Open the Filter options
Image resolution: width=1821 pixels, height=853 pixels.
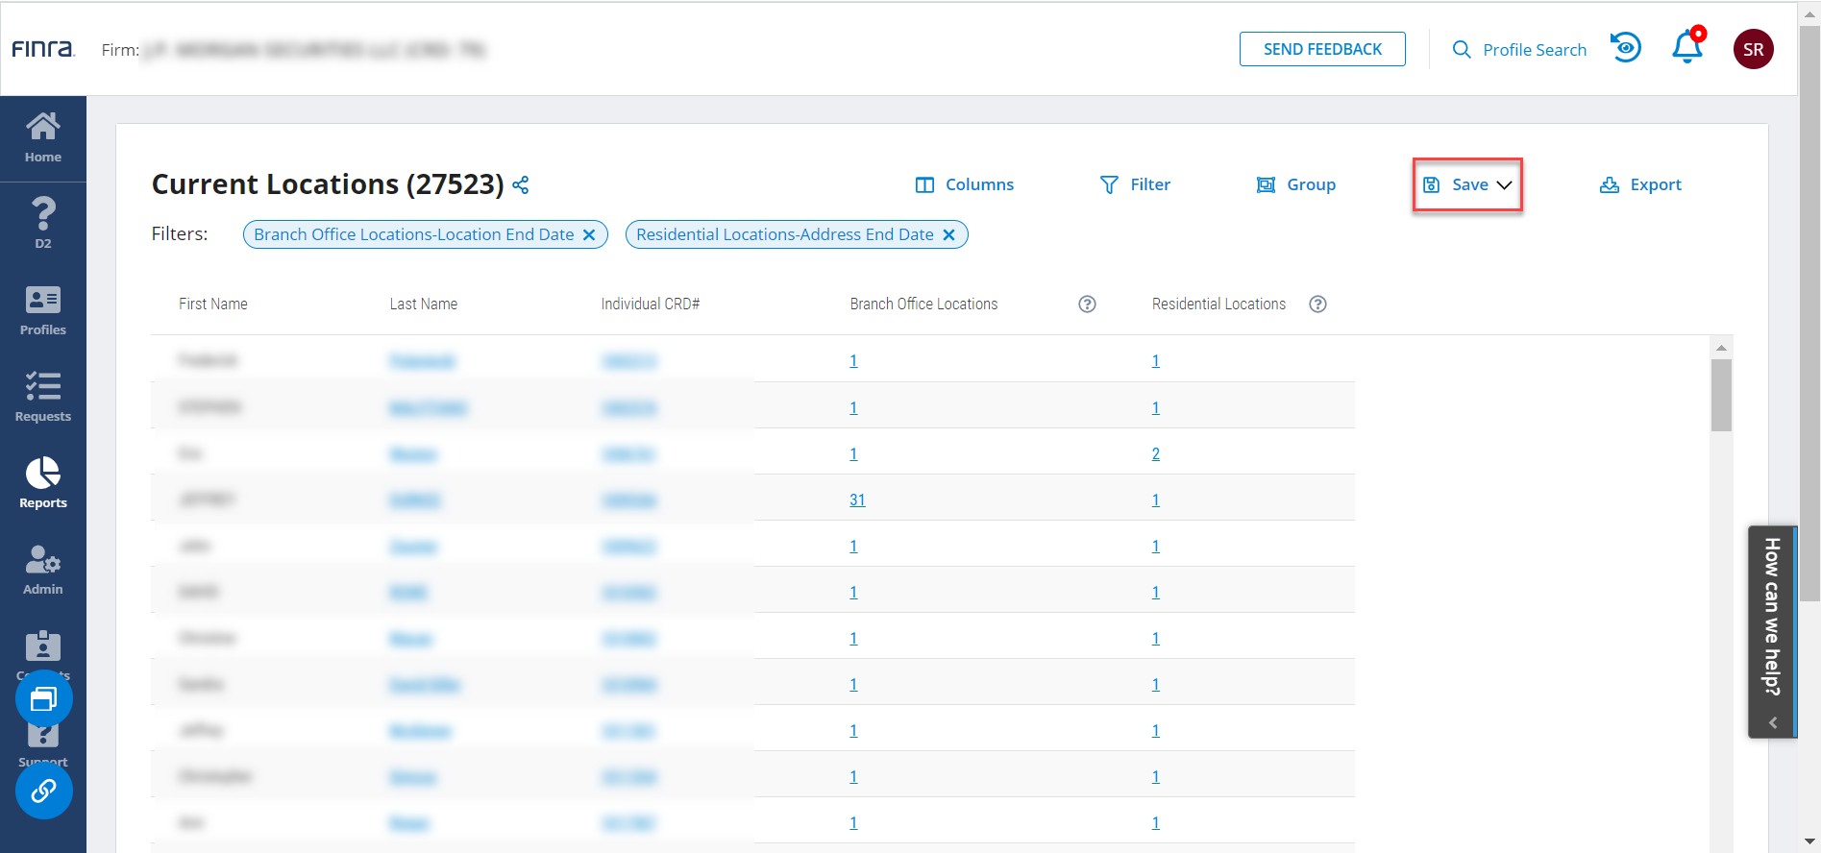pos(1135,184)
